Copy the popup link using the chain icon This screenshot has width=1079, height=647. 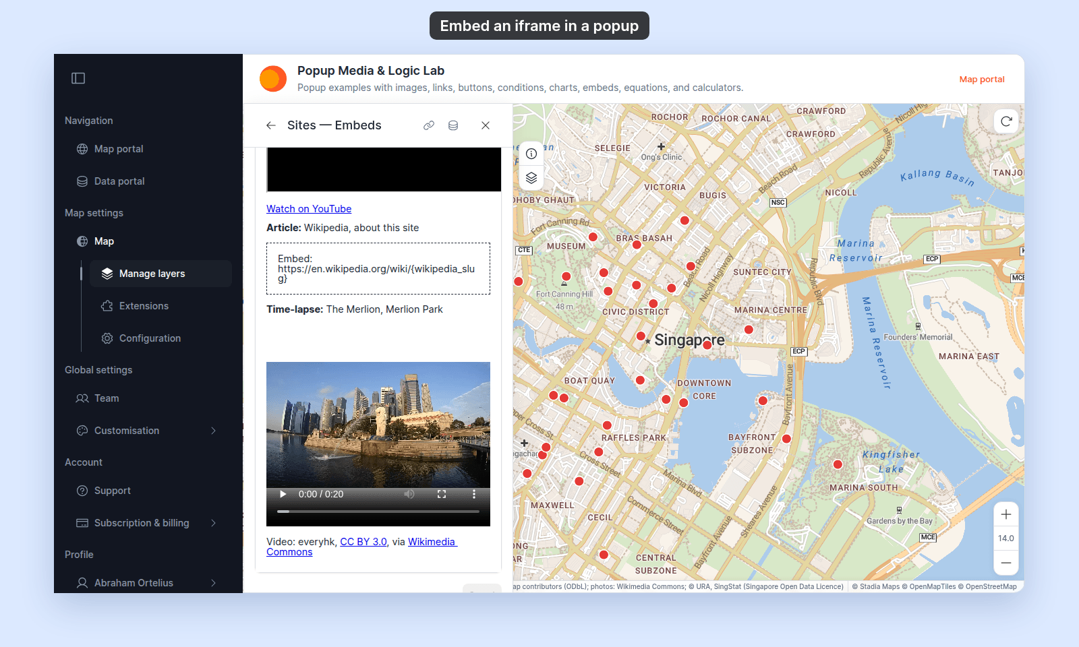429,125
